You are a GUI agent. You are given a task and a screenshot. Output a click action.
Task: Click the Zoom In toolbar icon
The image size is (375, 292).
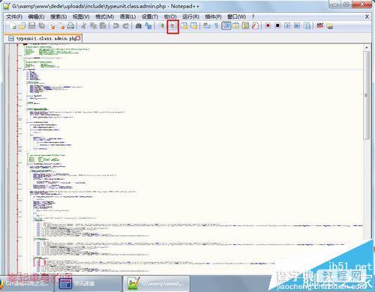click(x=162, y=26)
